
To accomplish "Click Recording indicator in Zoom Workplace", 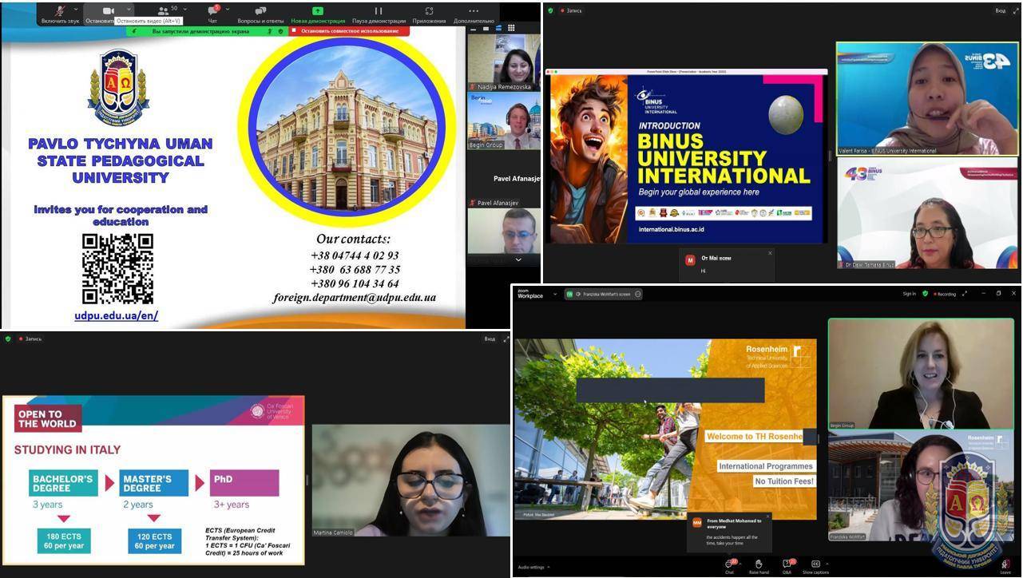I will (x=943, y=294).
